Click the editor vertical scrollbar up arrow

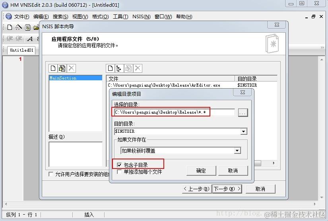point(322,60)
